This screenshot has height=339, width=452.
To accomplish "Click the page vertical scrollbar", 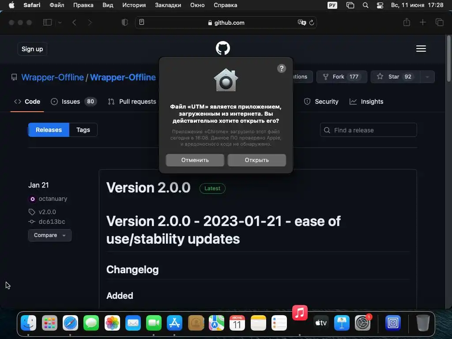I will point(448,59).
